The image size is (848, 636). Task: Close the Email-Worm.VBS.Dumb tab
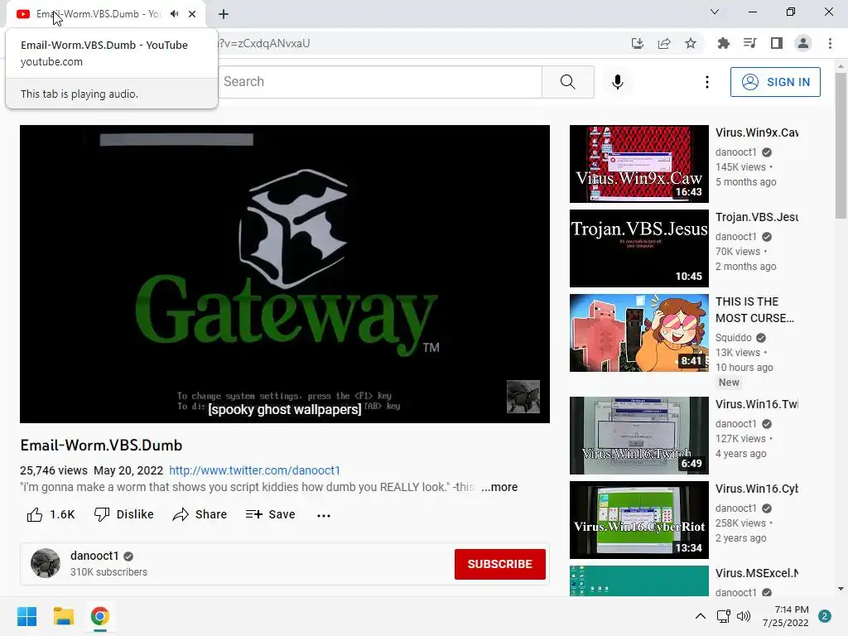coord(192,14)
